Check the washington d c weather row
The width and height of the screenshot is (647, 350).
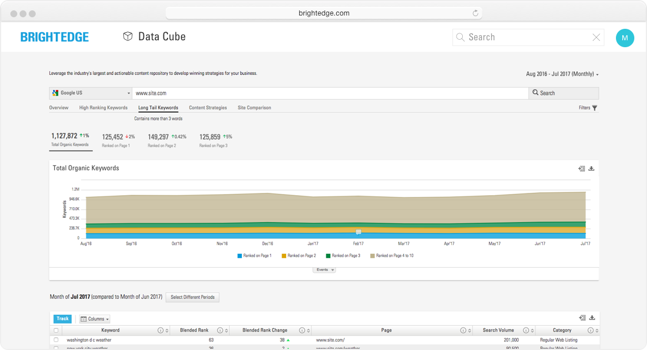tap(56, 340)
